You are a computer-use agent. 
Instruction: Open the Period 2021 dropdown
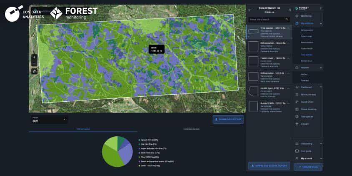tap(49, 119)
